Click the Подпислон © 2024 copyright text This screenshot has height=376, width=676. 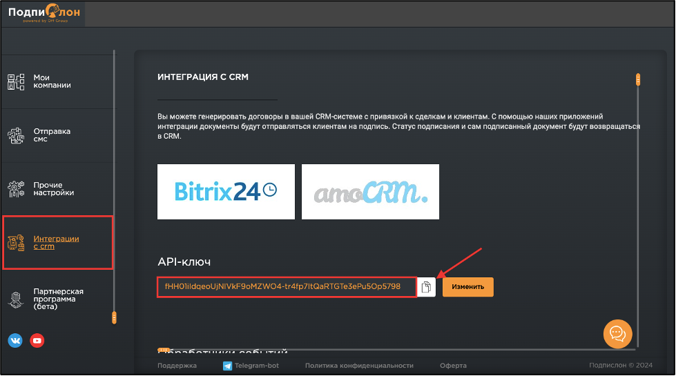(x=621, y=365)
